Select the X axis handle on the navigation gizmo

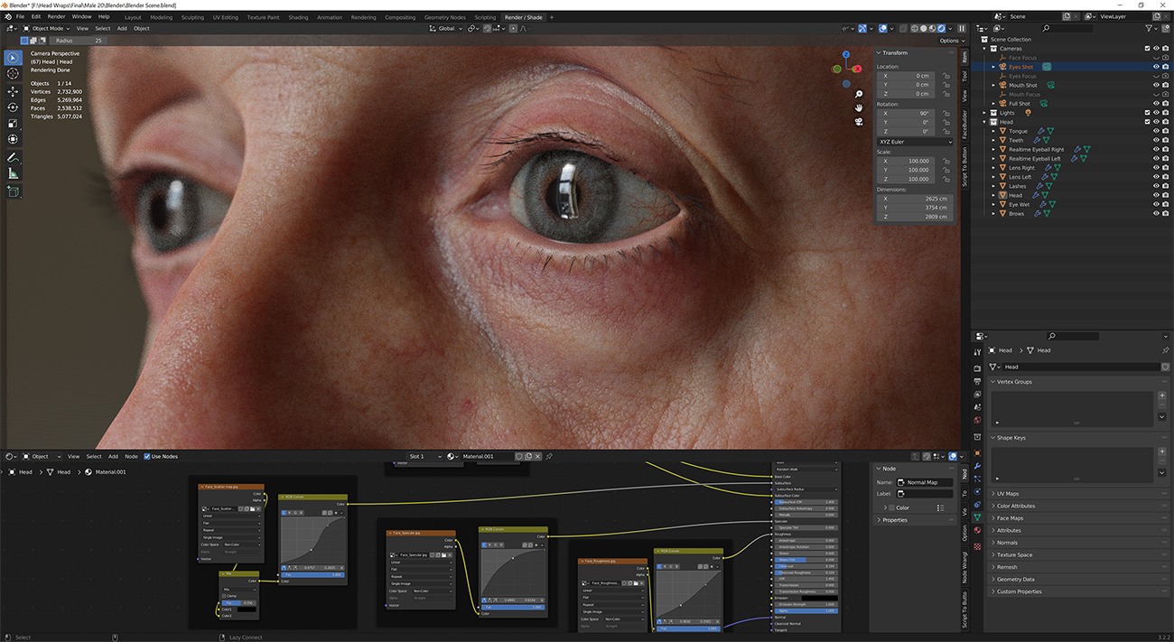[858, 69]
